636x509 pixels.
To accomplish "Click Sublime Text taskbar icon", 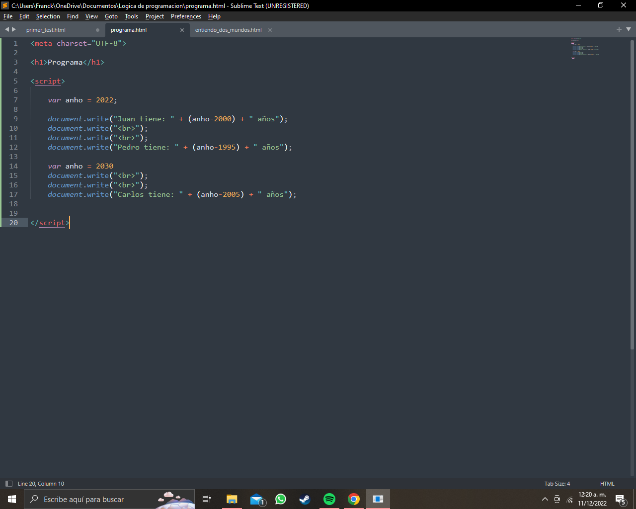I will click(x=378, y=499).
